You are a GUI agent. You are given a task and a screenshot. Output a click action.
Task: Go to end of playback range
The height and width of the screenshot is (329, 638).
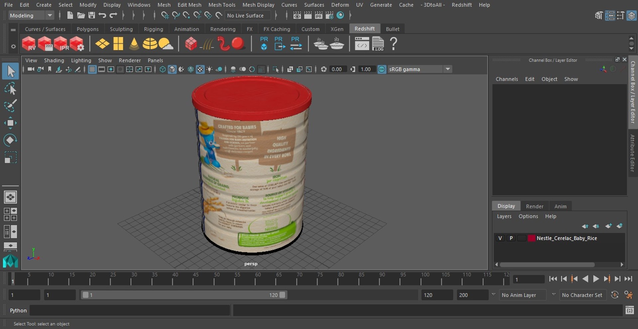pyautogui.click(x=628, y=279)
